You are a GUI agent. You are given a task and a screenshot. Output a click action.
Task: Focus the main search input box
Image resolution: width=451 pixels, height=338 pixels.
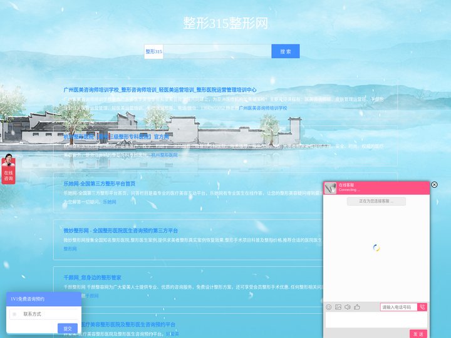[217, 51]
